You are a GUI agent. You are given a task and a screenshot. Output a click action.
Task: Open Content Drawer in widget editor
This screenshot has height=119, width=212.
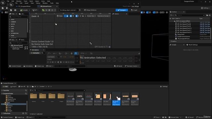pos(15,66)
